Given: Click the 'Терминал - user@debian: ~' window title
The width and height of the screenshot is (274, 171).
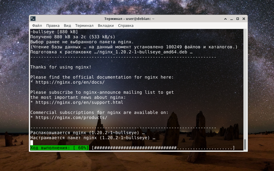Looking at the screenshot, I should (x=129, y=19).
